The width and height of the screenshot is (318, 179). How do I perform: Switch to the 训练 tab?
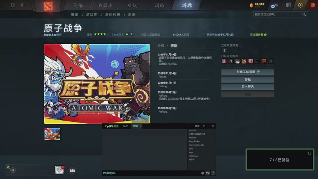(x=159, y=5)
